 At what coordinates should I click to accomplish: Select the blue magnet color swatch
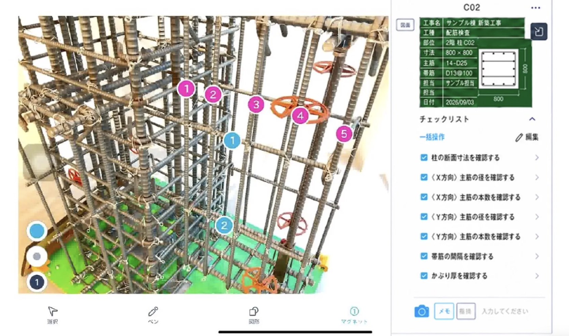[37, 231]
